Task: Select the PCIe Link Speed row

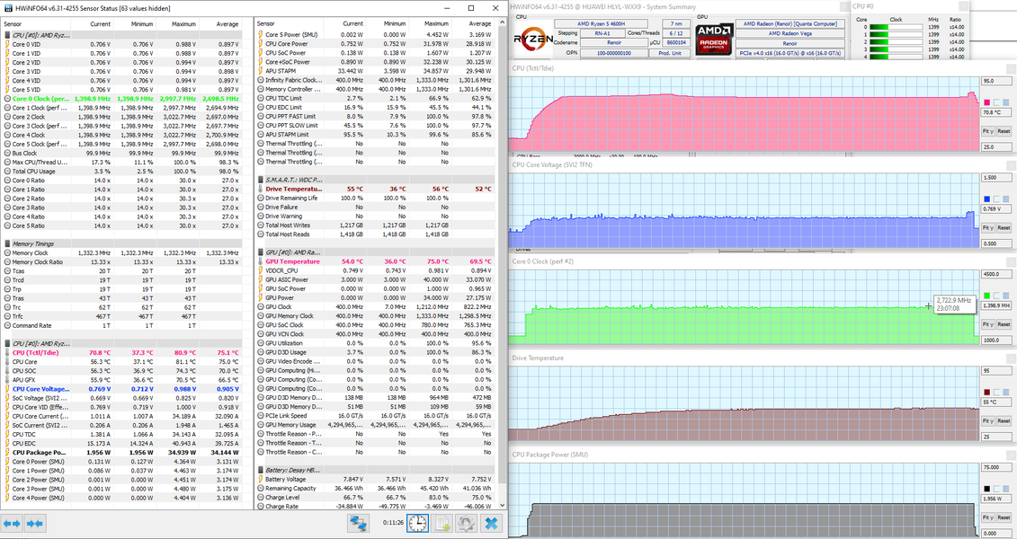Action: tap(376, 416)
